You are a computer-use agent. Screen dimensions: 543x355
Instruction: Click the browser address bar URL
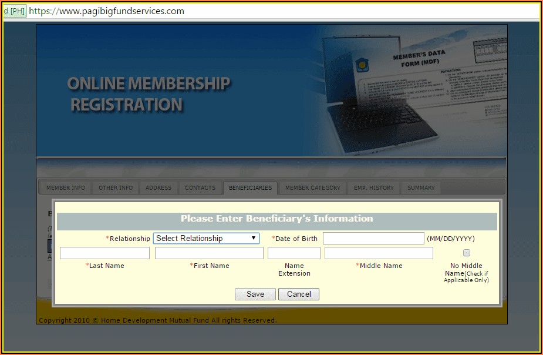[x=107, y=11]
